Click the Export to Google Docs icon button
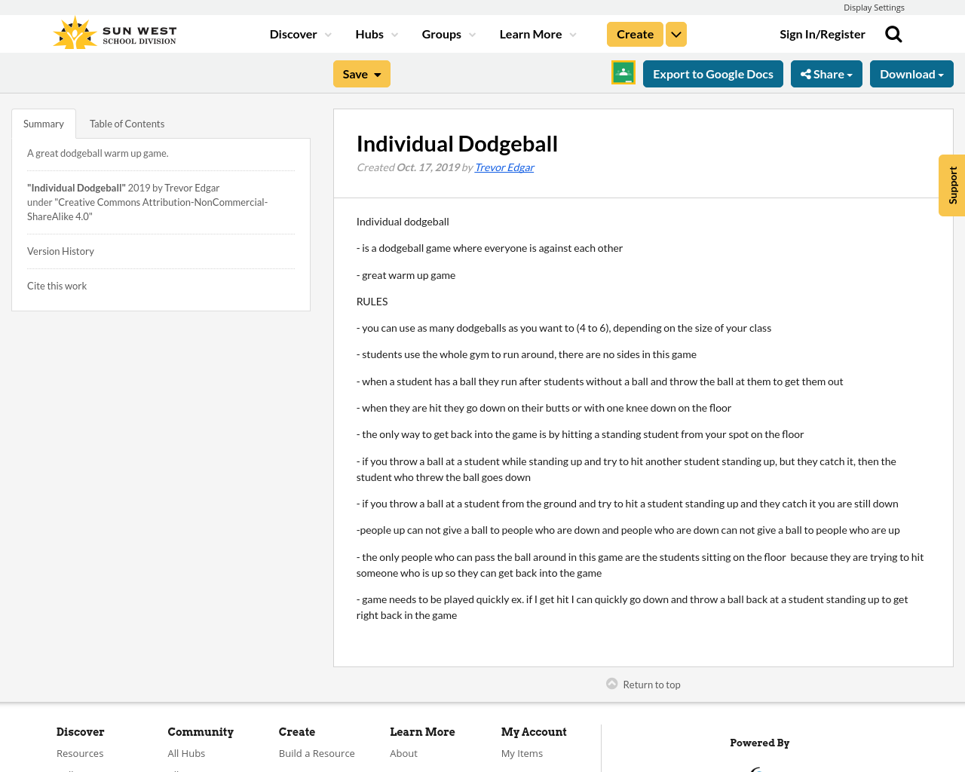 tap(712, 72)
